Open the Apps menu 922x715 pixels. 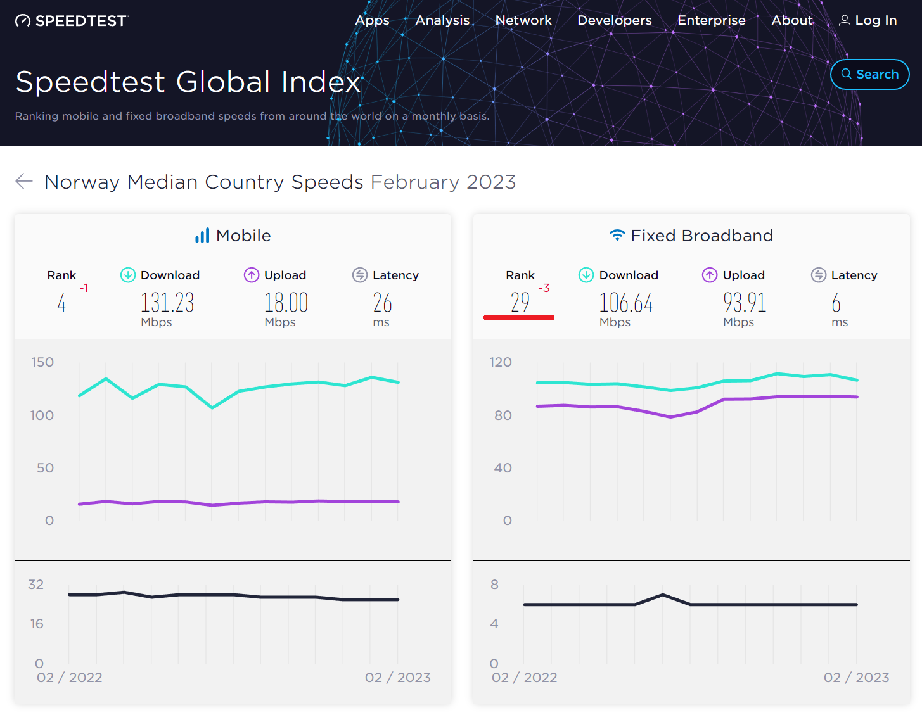coord(372,20)
